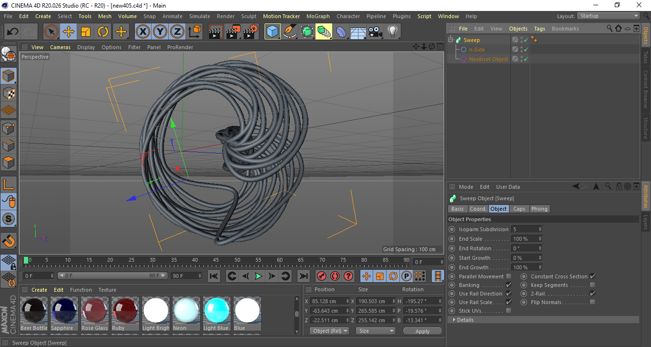Screen dimensions: 651x347
Task: Toggle autokeying button
Action: tap(335, 276)
